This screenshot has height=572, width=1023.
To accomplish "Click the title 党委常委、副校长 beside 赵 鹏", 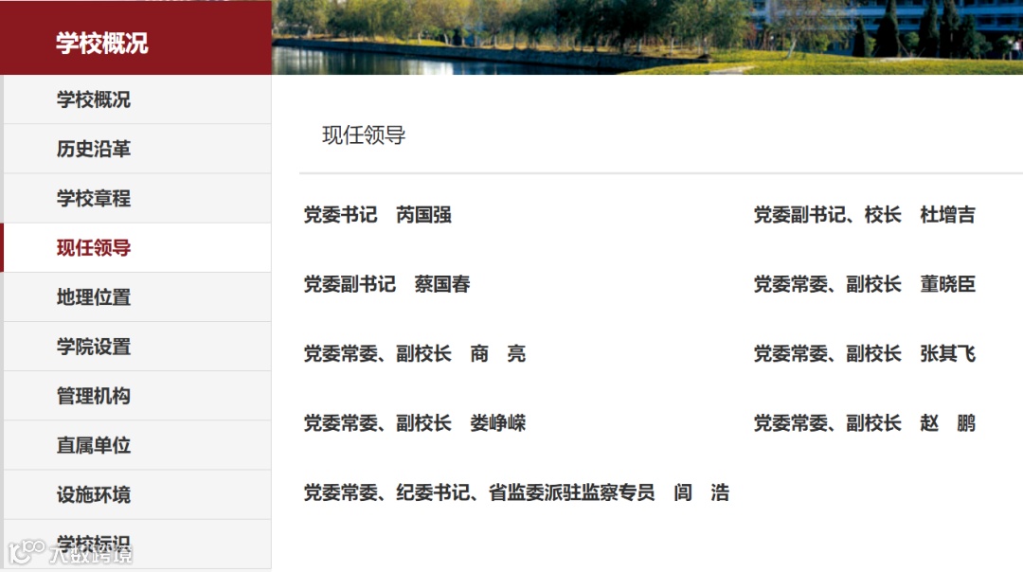I will 827,423.
